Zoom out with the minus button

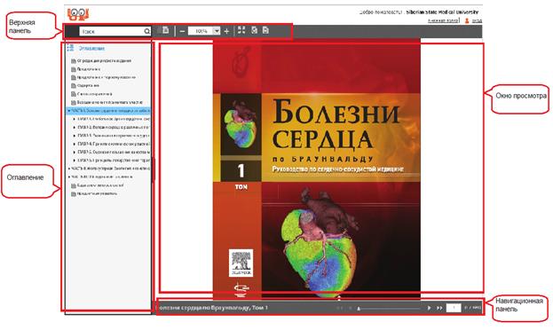click(x=182, y=31)
